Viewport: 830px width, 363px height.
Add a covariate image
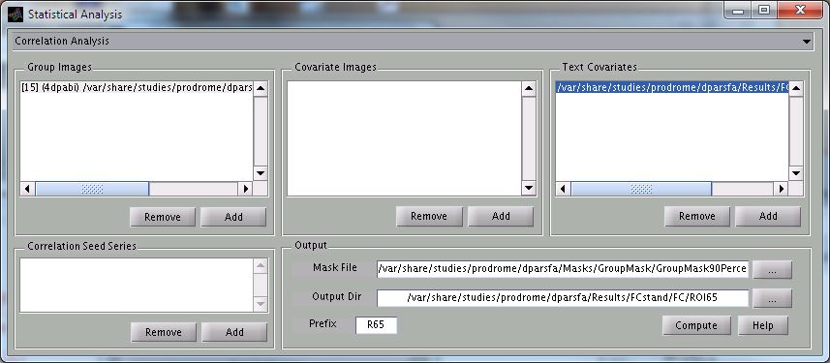[501, 216]
